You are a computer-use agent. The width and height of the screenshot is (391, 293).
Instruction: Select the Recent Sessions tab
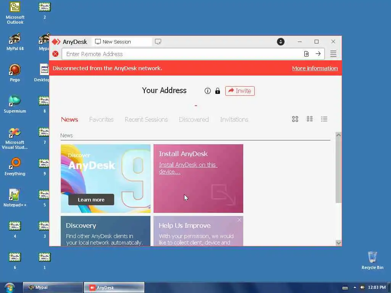point(146,119)
